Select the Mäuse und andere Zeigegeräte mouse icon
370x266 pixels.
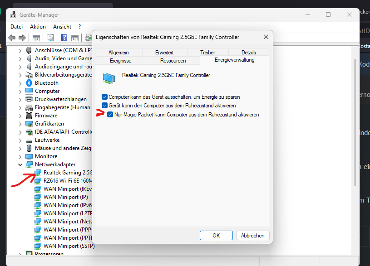29,148
